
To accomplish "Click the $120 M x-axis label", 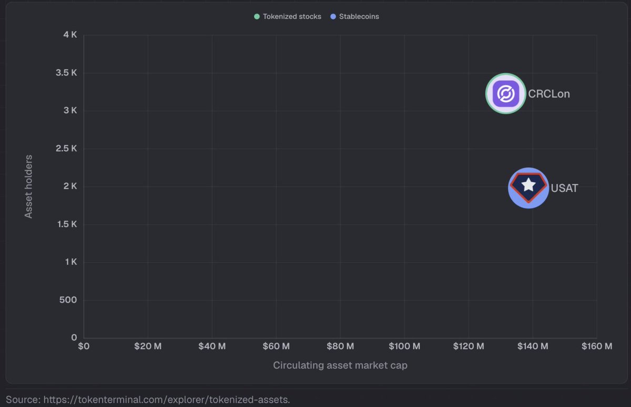I will click(x=469, y=346).
